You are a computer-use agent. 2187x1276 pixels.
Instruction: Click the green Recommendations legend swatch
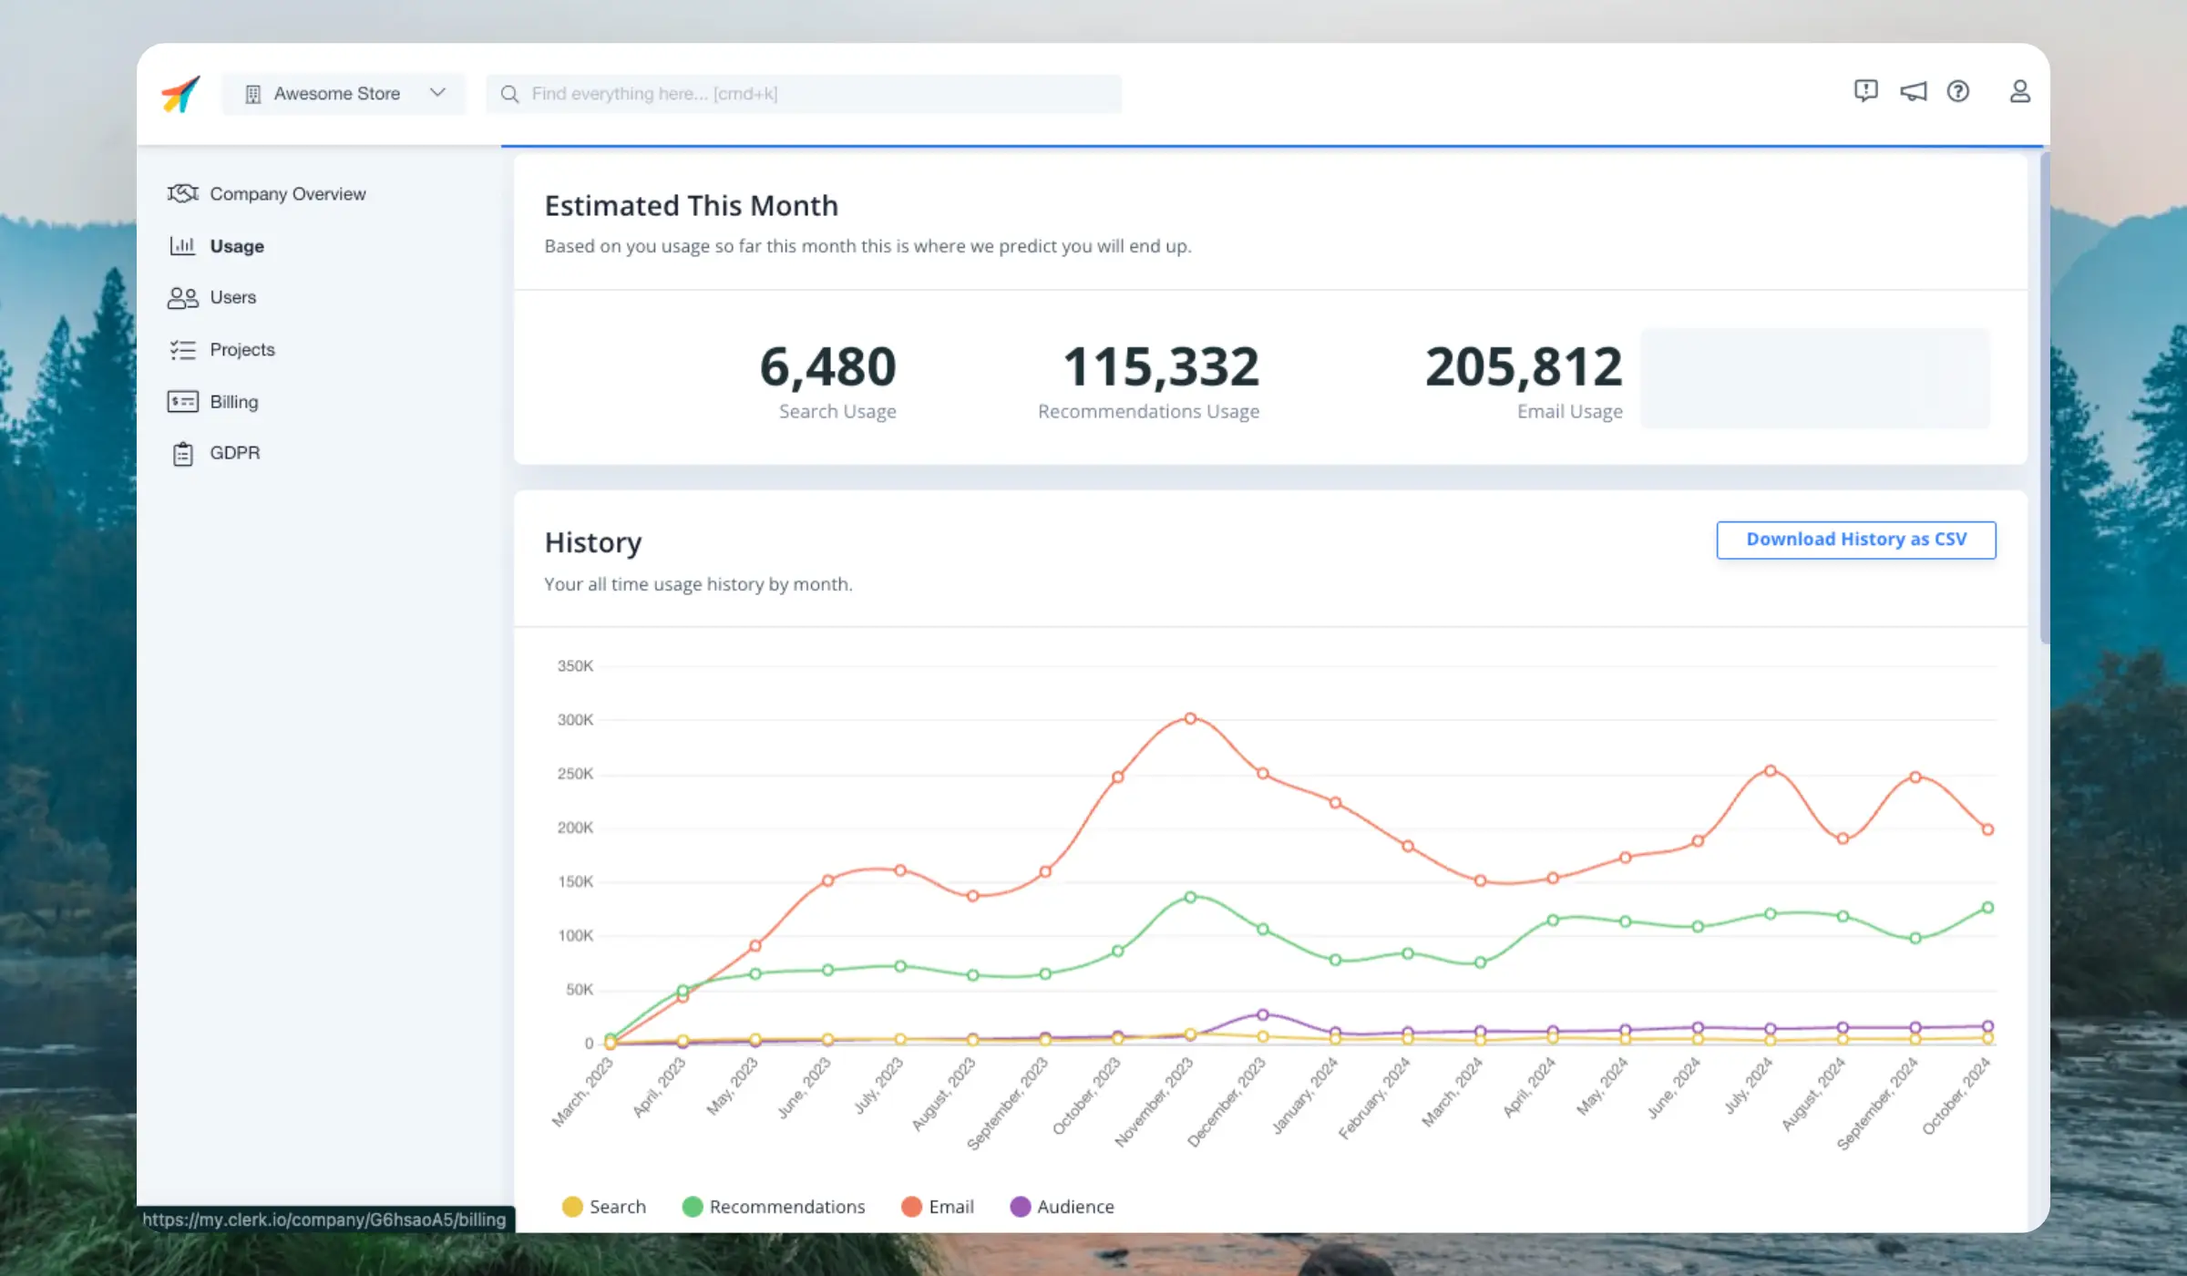(693, 1207)
